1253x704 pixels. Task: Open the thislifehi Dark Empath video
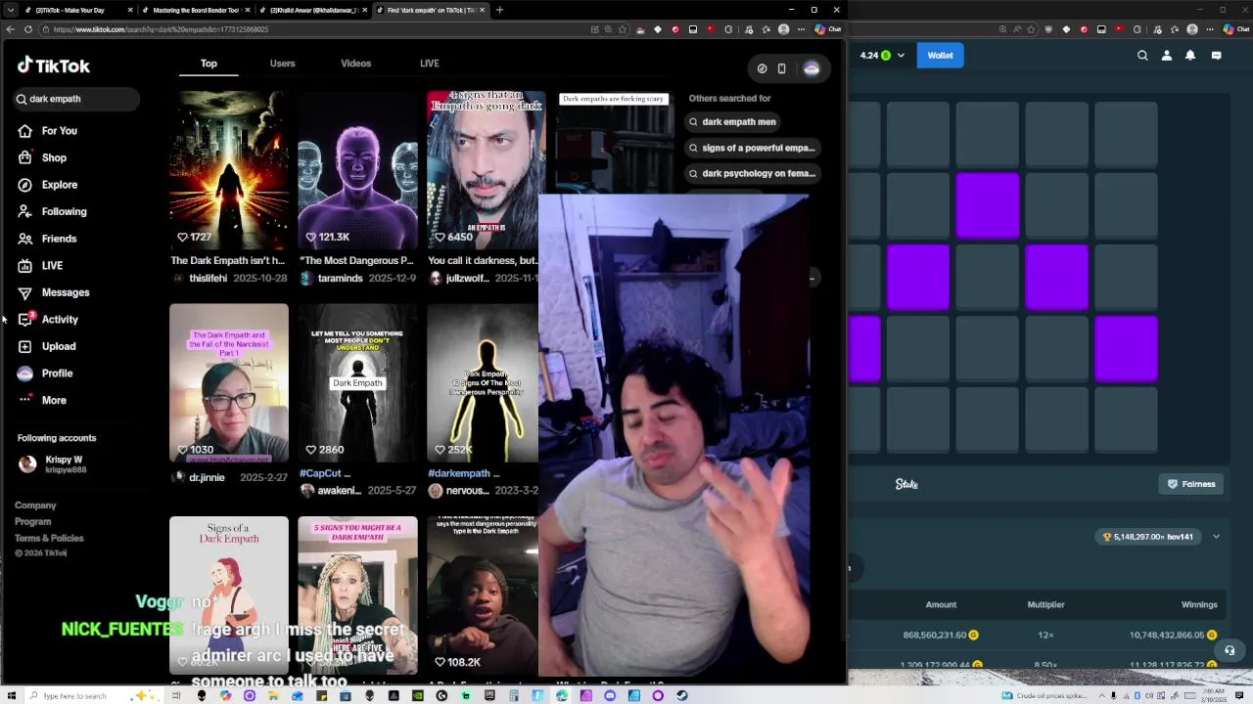(x=229, y=170)
